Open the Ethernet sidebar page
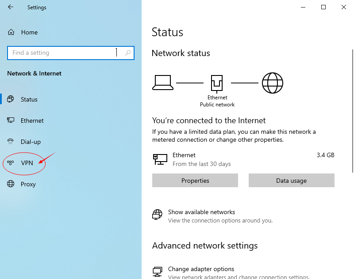This screenshot has width=354, height=279. pyautogui.click(x=32, y=121)
